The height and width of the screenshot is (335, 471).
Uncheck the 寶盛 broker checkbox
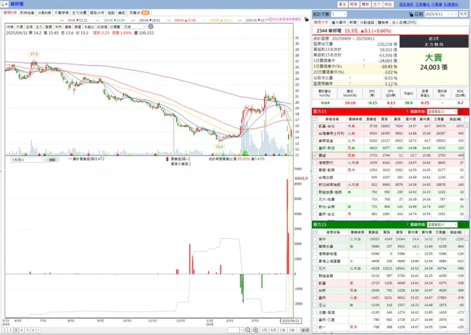315,155
